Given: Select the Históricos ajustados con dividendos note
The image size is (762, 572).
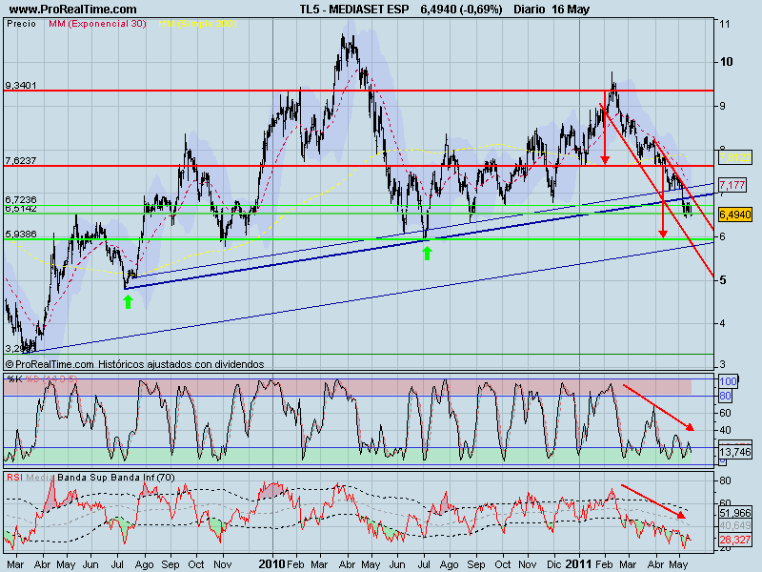Looking at the screenshot, I should point(181,364).
